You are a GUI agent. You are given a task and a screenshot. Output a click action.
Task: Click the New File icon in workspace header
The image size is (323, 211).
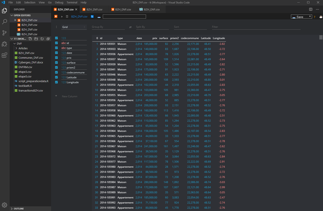pyautogui.click(x=30, y=39)
